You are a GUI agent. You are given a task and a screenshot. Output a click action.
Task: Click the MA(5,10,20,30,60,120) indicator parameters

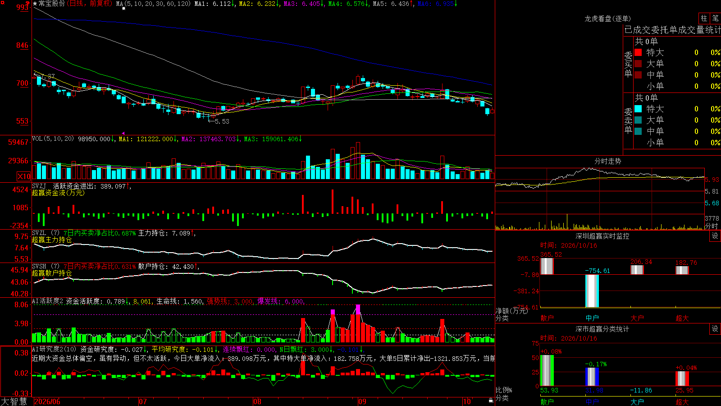(x=153, y=4)
